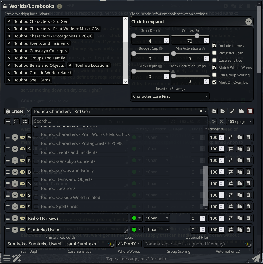Click the Budget Cap slider

coord(150,53)
